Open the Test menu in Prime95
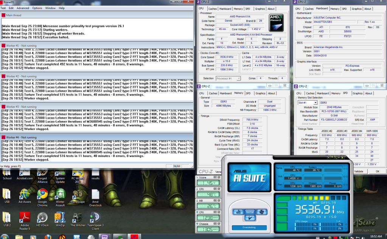Screen dimensions: 387x239 (3, 8)
